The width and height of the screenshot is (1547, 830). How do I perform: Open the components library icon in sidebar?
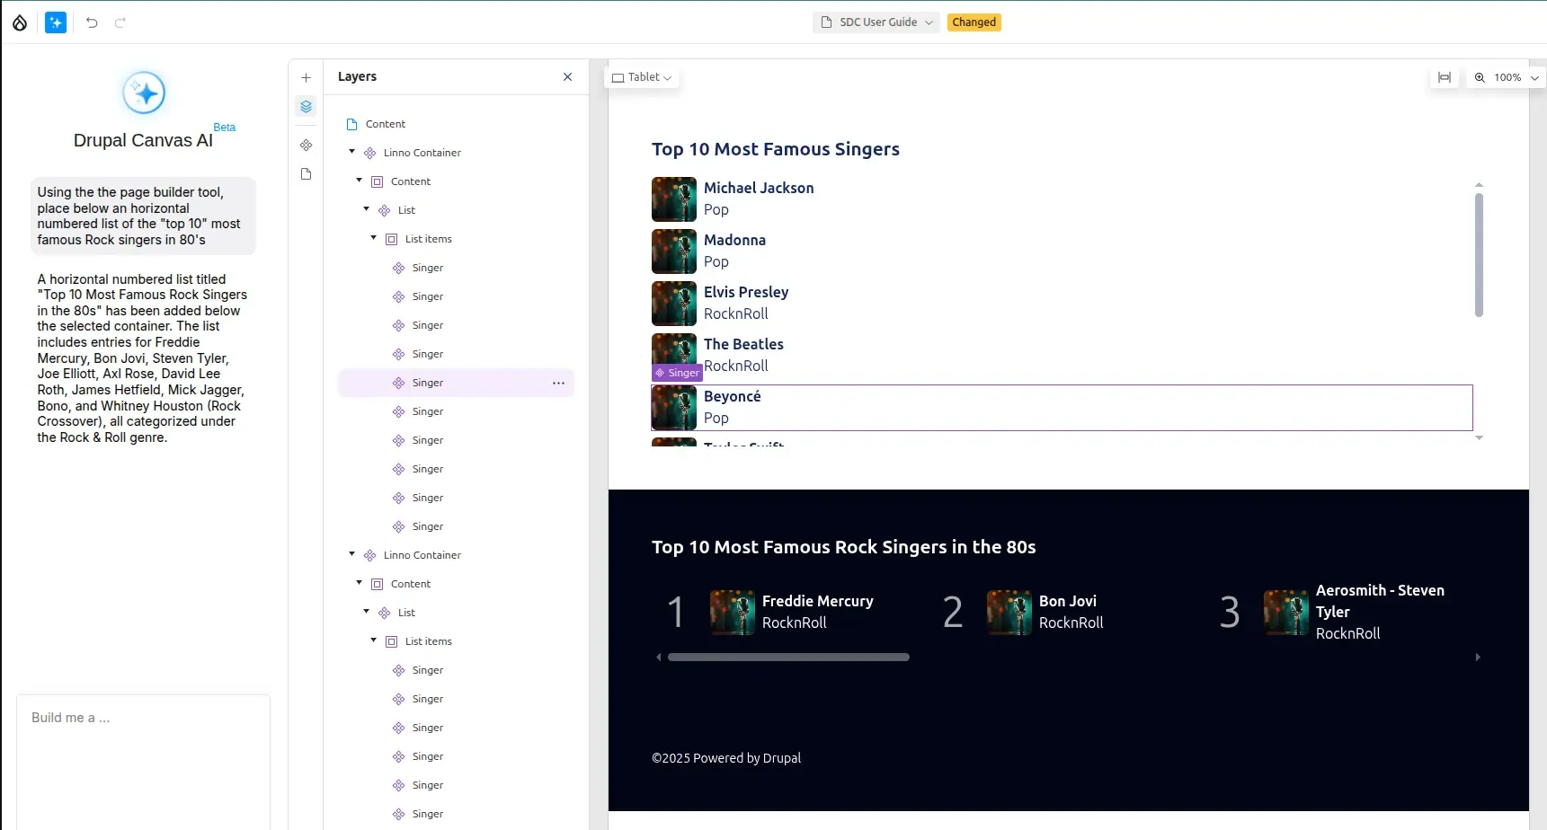(x=306, y=145)
